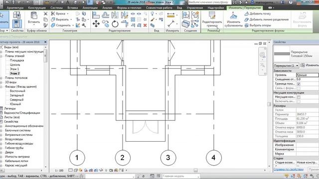The width and height of the screenshot is (319, 179).
Task: Click the lightbulb Hide in View icon
Action: [152, 13]
